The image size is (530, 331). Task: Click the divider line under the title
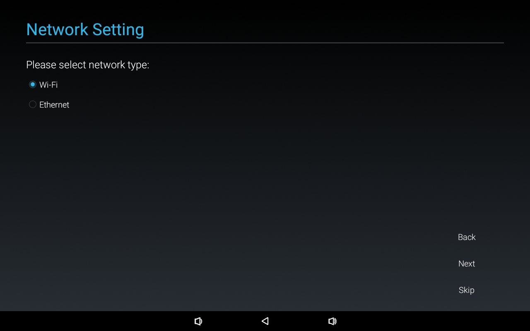[265, 43]
